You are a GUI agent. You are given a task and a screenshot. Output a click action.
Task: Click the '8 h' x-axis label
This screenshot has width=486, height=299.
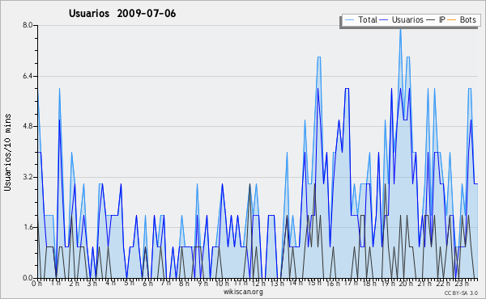(x=184, y=284)
